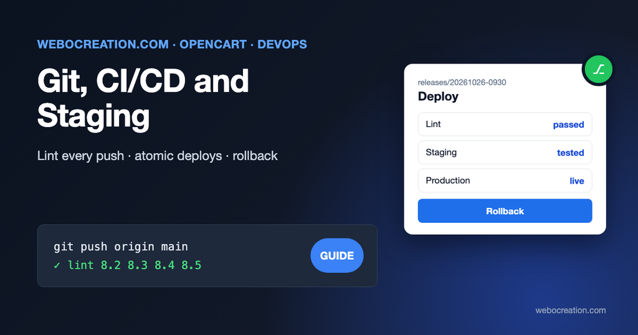Select the Lint row in Deploy card

point(505,125)
